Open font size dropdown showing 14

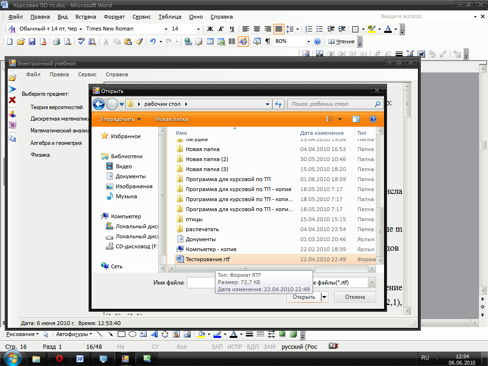pyautogui.click(x=198, y=29)
